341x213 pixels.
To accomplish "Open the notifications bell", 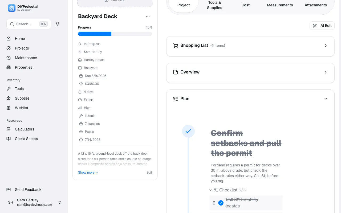I will pos(58,24).
